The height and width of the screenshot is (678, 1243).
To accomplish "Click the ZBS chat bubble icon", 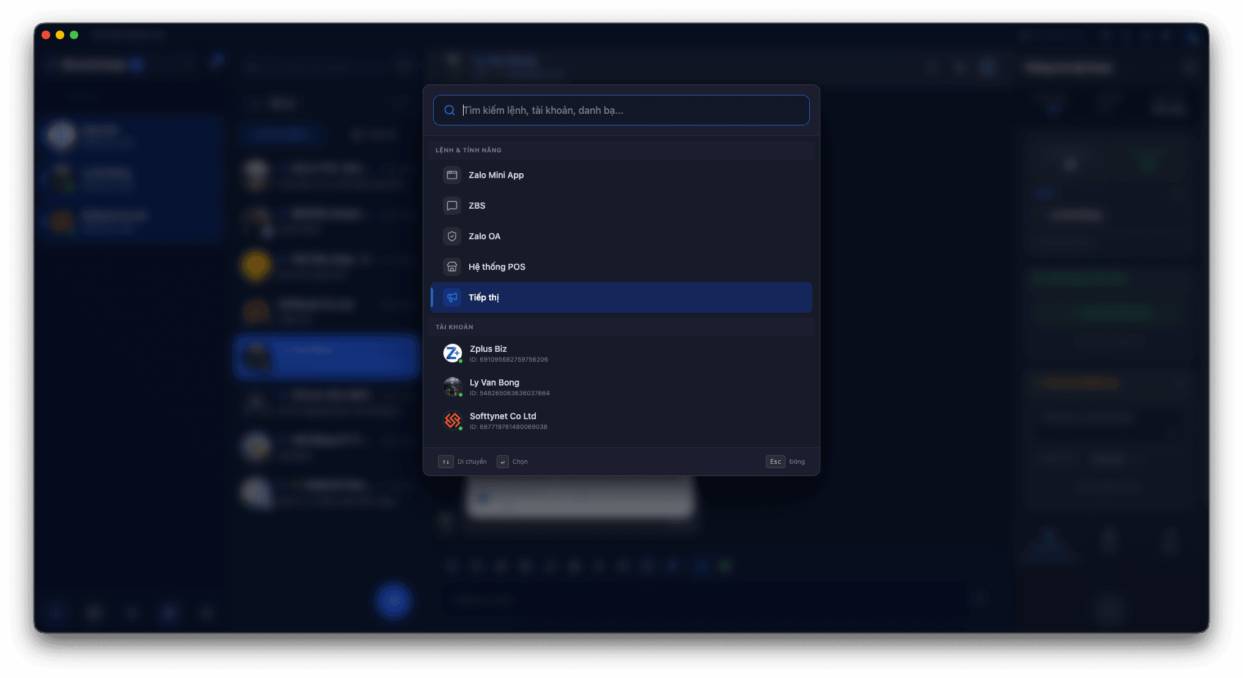I will [452, 206].
